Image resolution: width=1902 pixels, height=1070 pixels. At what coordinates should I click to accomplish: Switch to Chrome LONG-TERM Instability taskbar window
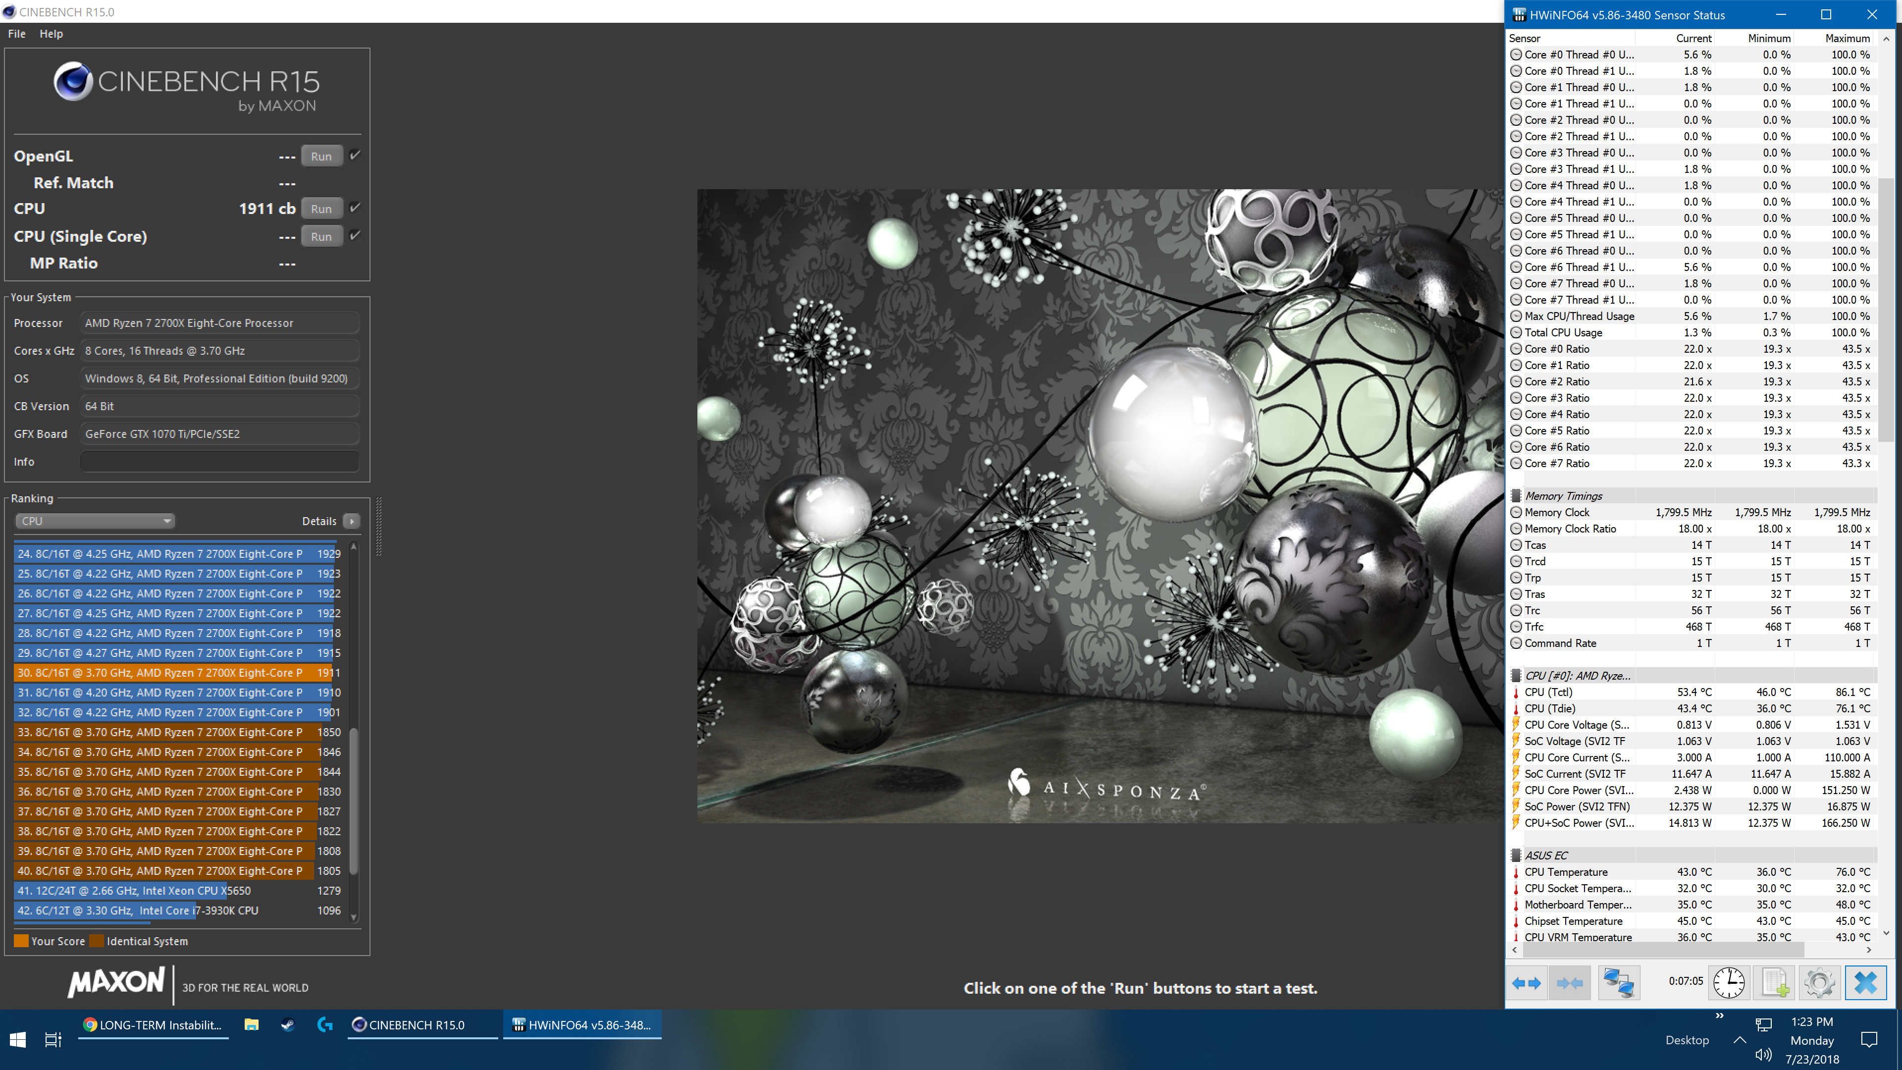[154, 1025]
